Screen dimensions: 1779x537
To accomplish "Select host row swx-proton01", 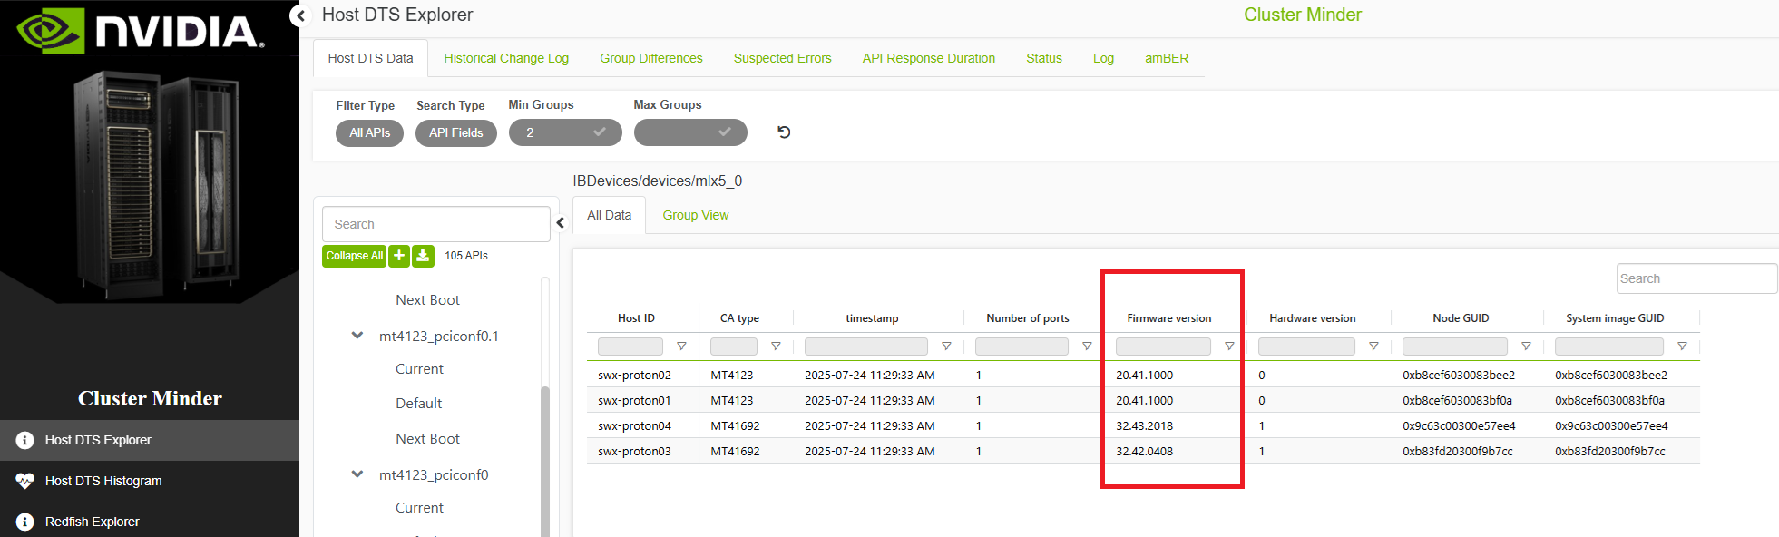I will point(1143,400).
